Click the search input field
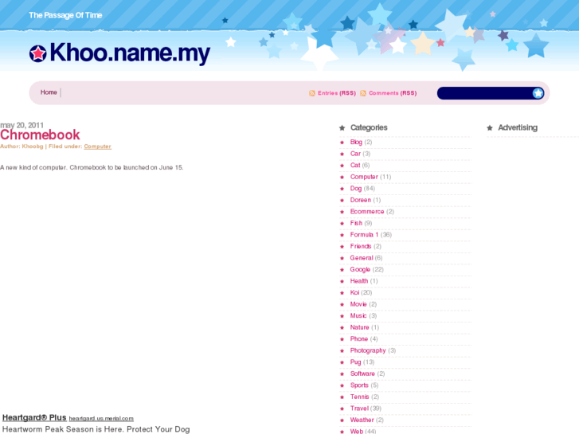 (484, 93)
